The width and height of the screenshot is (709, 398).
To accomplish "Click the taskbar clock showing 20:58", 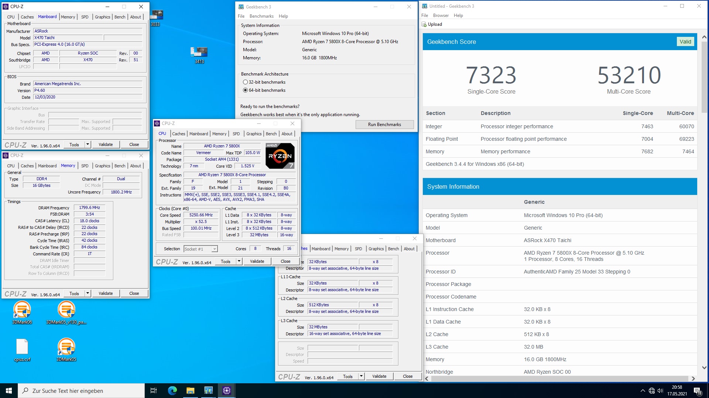I will point(677,391).
